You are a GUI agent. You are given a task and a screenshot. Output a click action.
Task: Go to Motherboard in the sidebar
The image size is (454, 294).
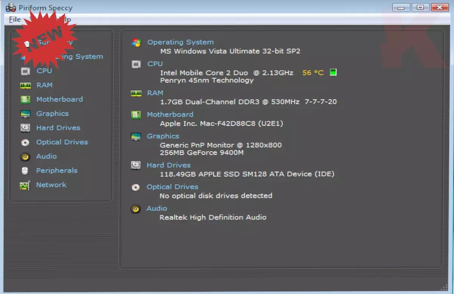pos(59,99)
